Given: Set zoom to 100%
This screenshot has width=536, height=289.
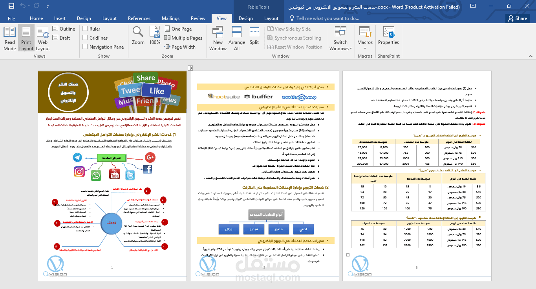Looking at the screenshot, I should 155,37.
